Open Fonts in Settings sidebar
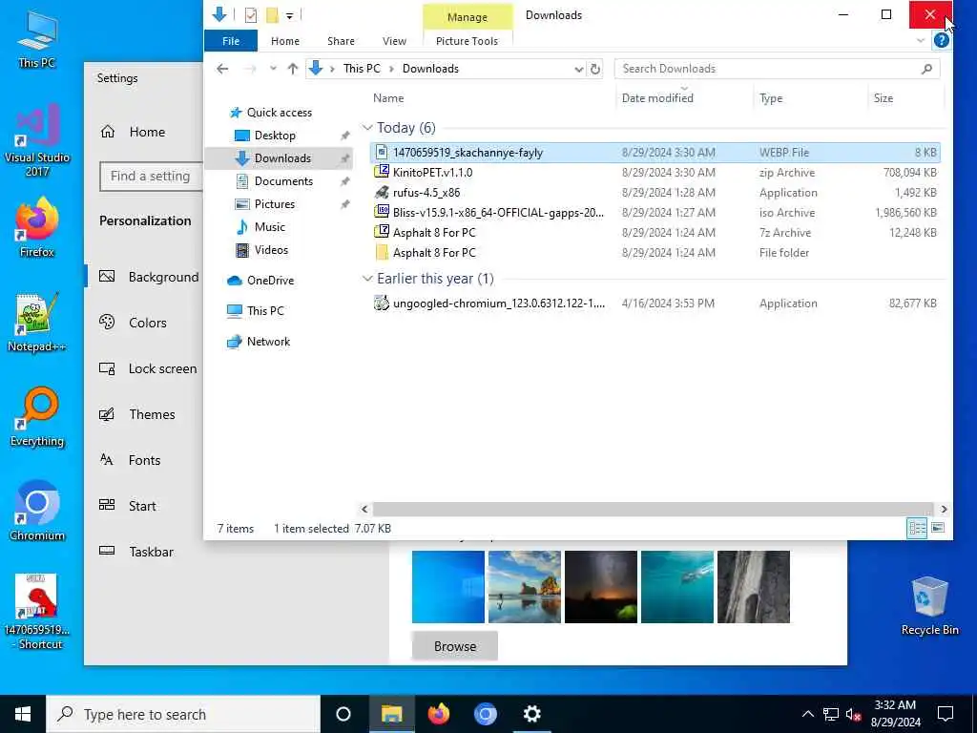Image resolution: width=977 pixels, height=733 pixels. (144, 460)
